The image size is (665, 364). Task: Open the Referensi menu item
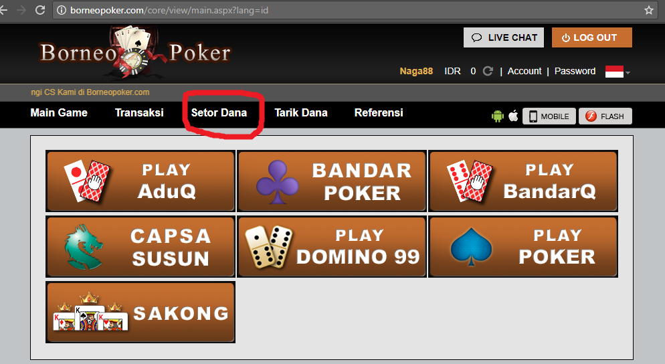(x=379, y=113)
